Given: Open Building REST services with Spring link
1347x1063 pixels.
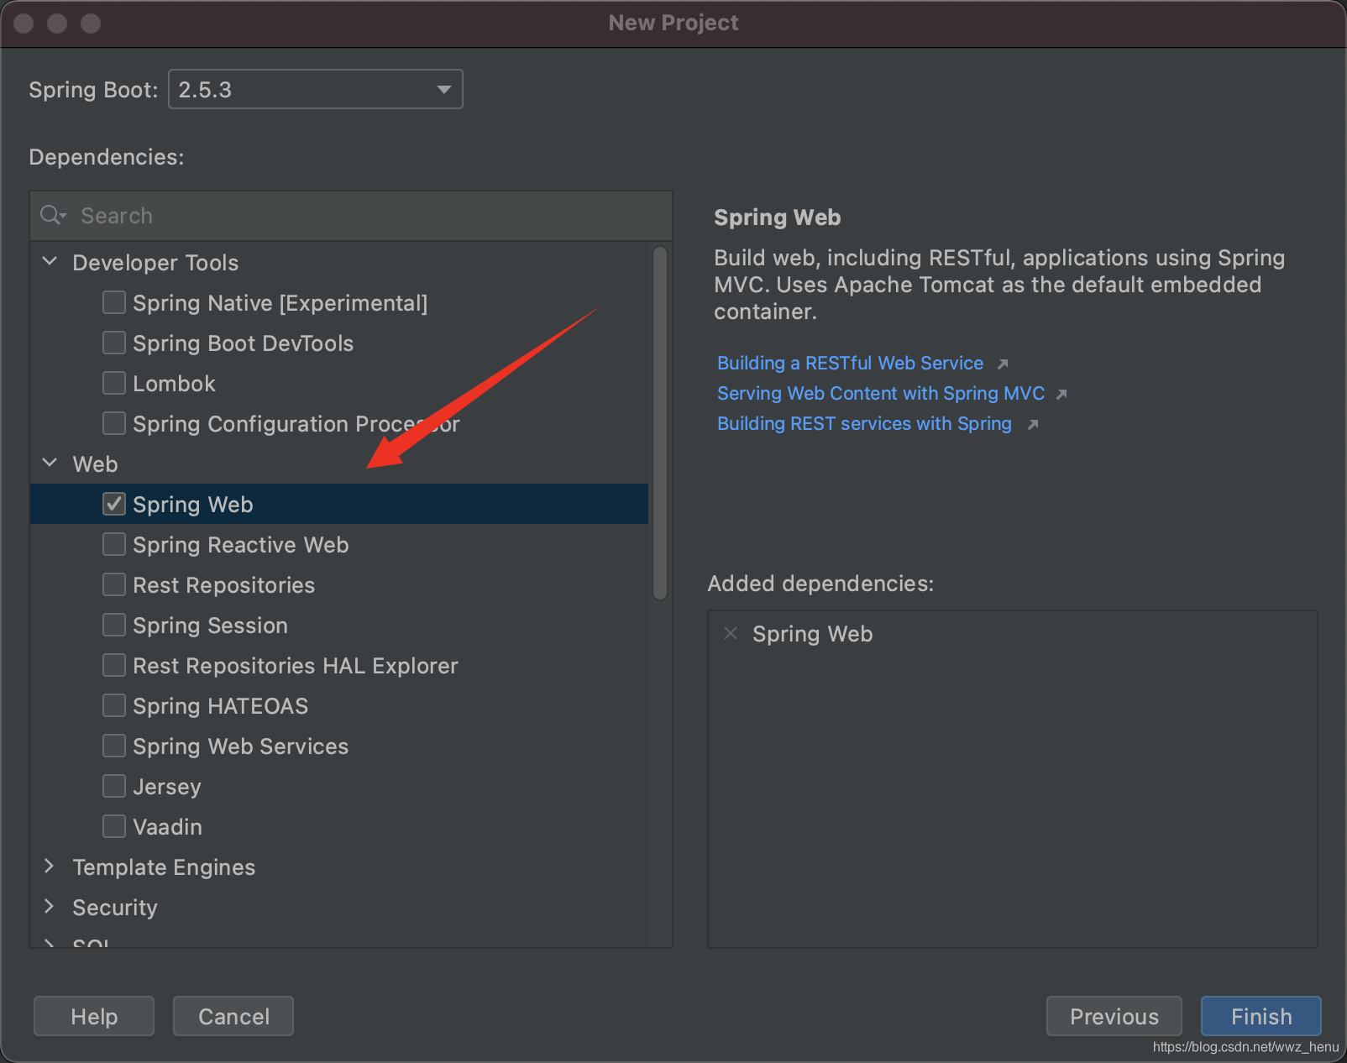Looking at the screenshot, I should 864,423.
